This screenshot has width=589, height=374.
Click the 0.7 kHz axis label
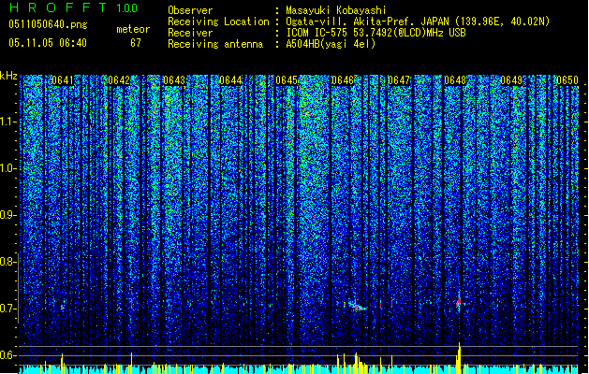tap(8, 309)
